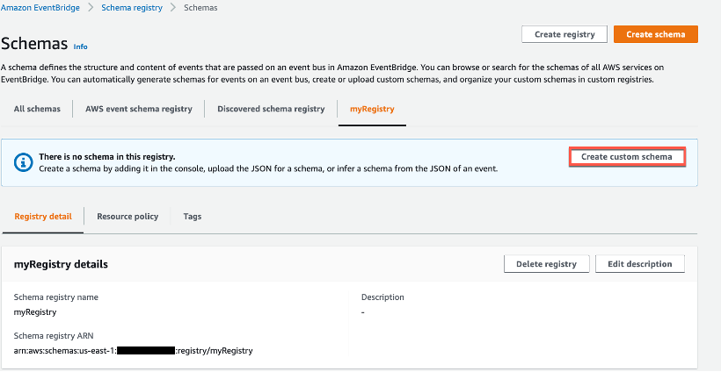The image size is (721, 372).
Task: Select the myRegistry tab
Action: click(372, 109)
